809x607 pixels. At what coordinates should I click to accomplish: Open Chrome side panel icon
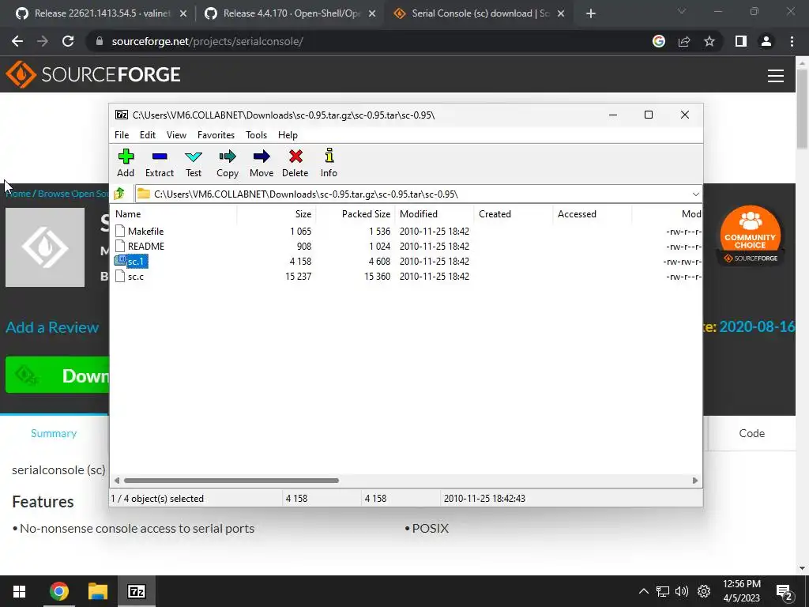point(740,41)
